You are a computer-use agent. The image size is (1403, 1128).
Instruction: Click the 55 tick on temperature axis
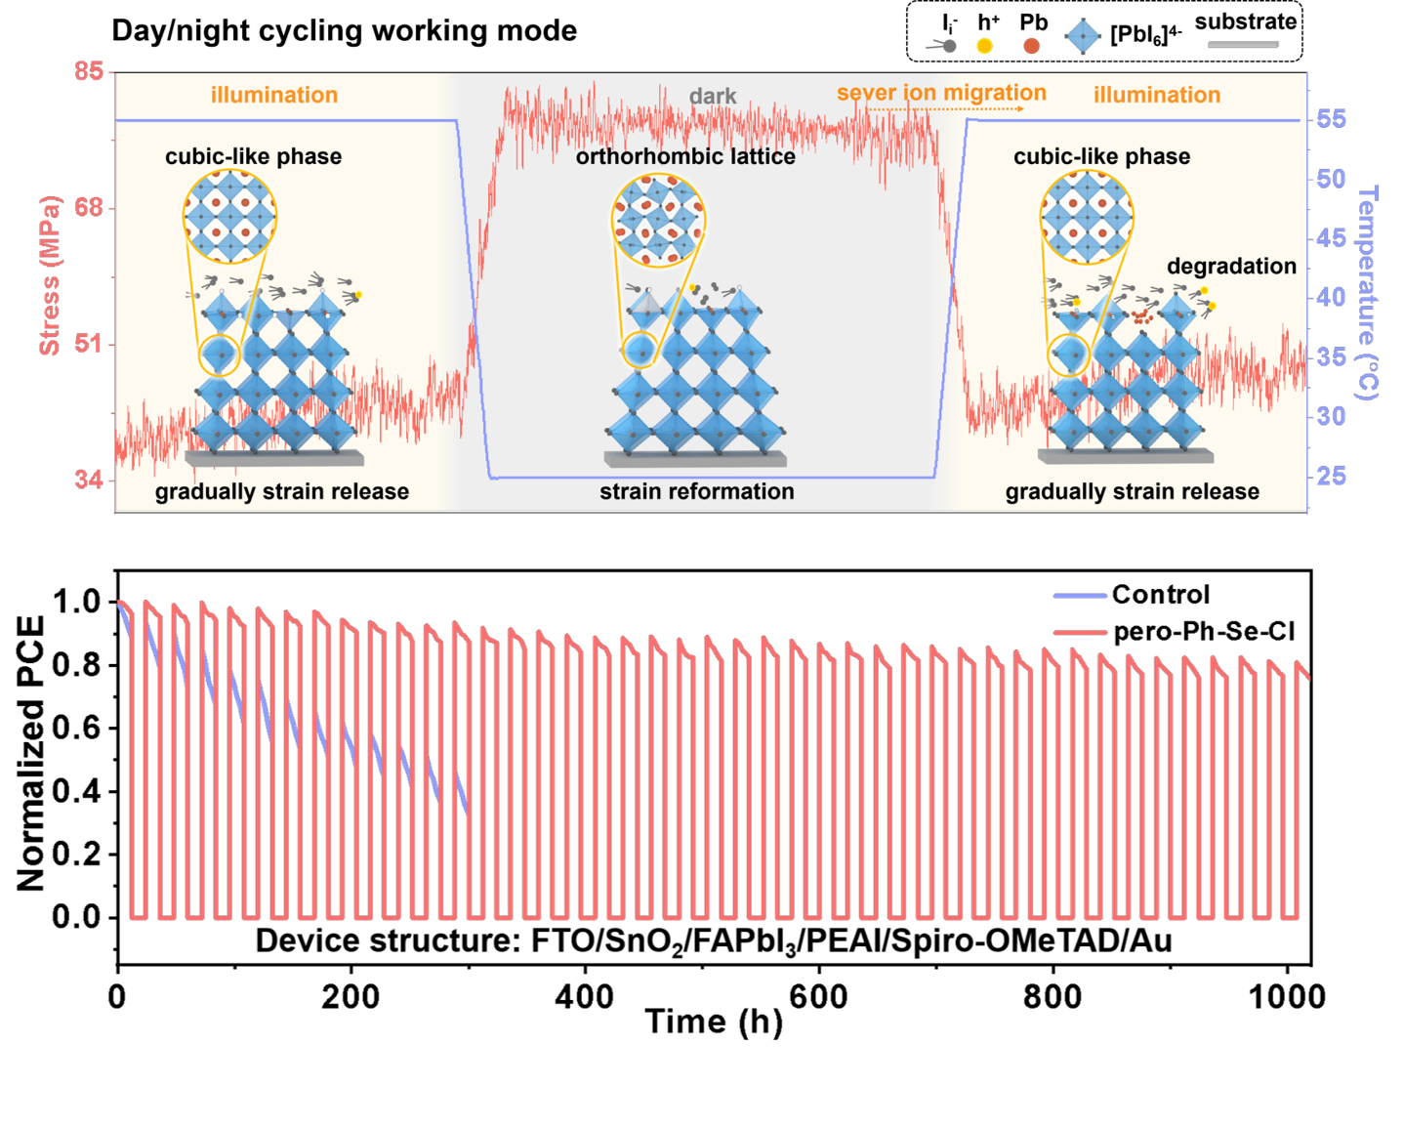tap(1331, 119)
